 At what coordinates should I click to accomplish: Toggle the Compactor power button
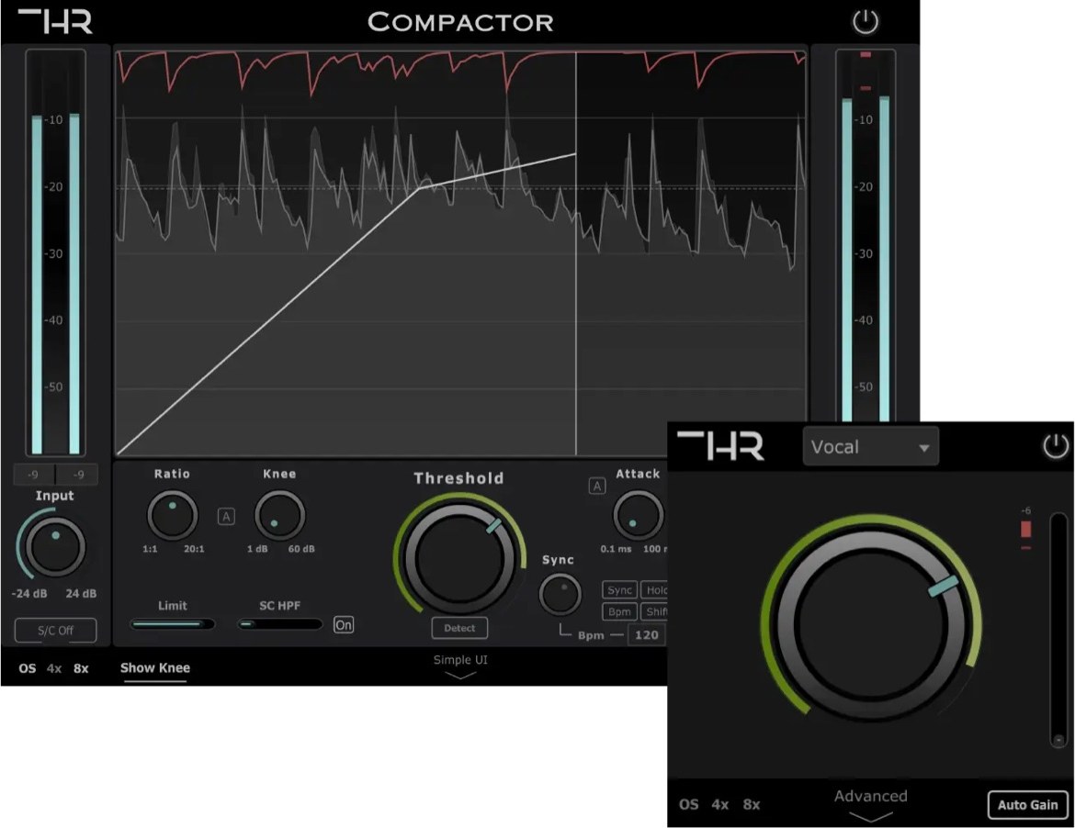point(866,22)
